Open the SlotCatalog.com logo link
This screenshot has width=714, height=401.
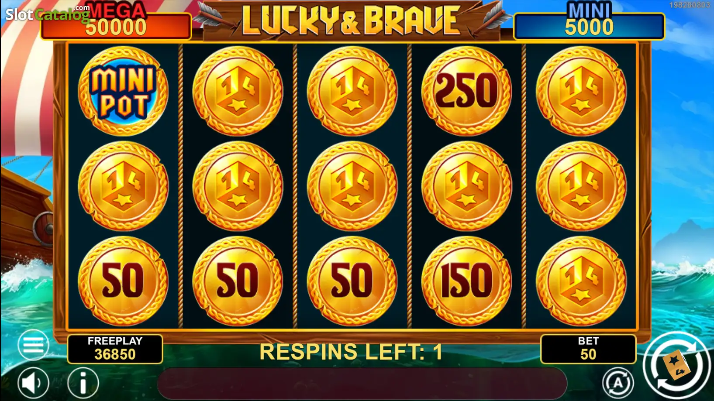(47, 14)
